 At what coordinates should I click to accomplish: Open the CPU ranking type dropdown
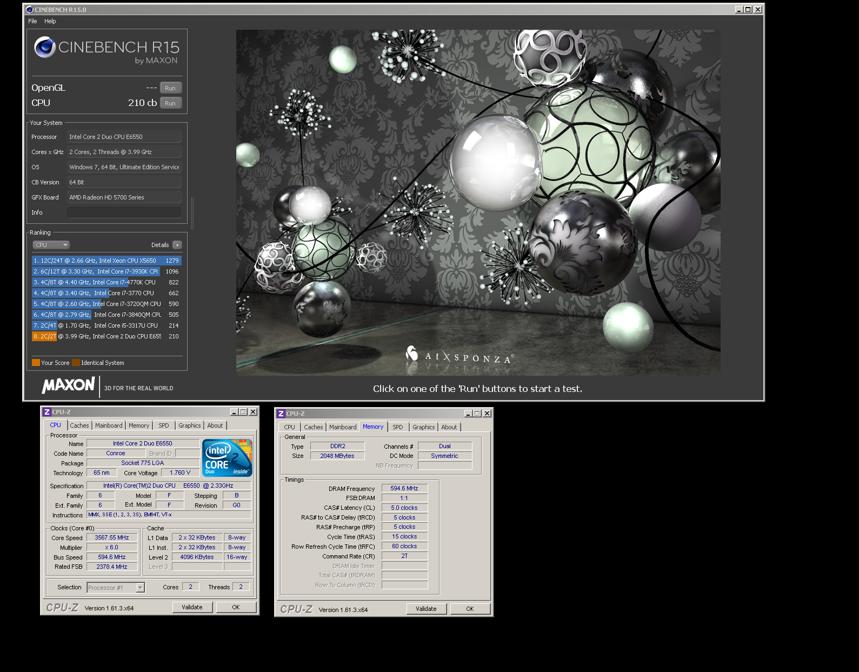[51, 245]
